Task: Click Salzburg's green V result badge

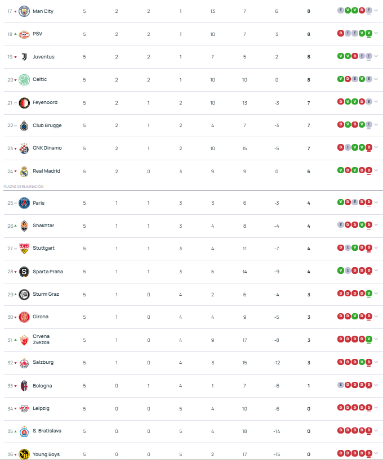Action: (x=362, y=362)
